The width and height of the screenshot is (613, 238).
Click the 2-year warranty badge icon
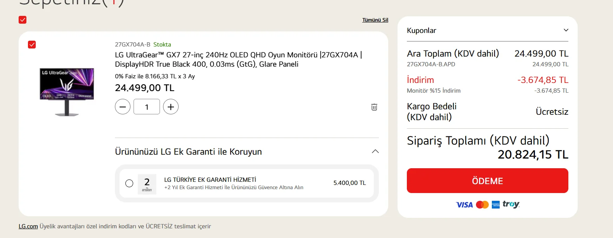click(x=147, y=184)
